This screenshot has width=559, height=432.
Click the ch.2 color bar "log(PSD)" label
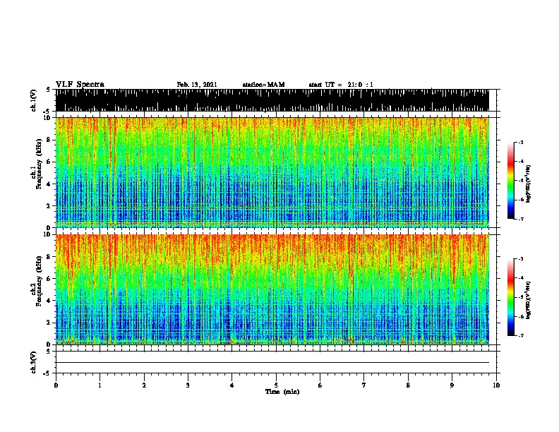528,300
